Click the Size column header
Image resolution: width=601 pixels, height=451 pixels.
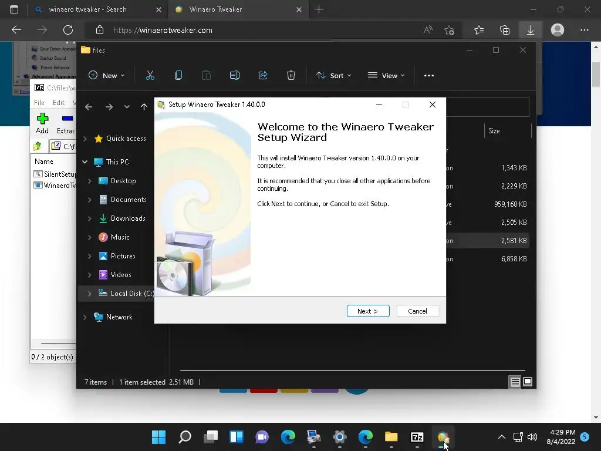pos(508,131)
